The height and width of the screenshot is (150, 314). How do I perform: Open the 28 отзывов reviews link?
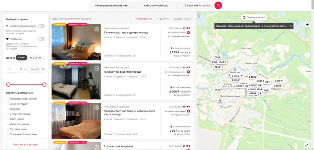(175, 28)
